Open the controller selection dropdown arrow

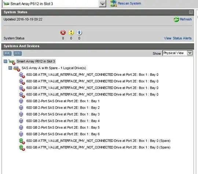tap(102, 4)
